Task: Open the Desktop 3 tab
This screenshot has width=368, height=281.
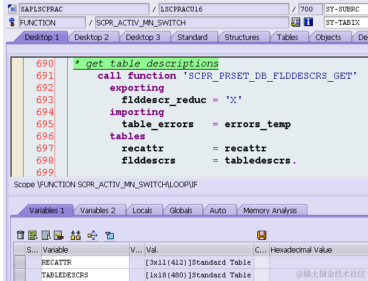Action: coord(143,38)
